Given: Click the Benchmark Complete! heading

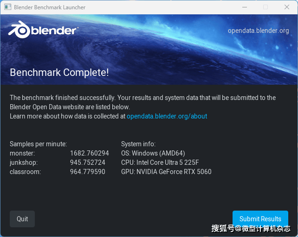Looking at the screenshot, I should [x=59, y=72].
